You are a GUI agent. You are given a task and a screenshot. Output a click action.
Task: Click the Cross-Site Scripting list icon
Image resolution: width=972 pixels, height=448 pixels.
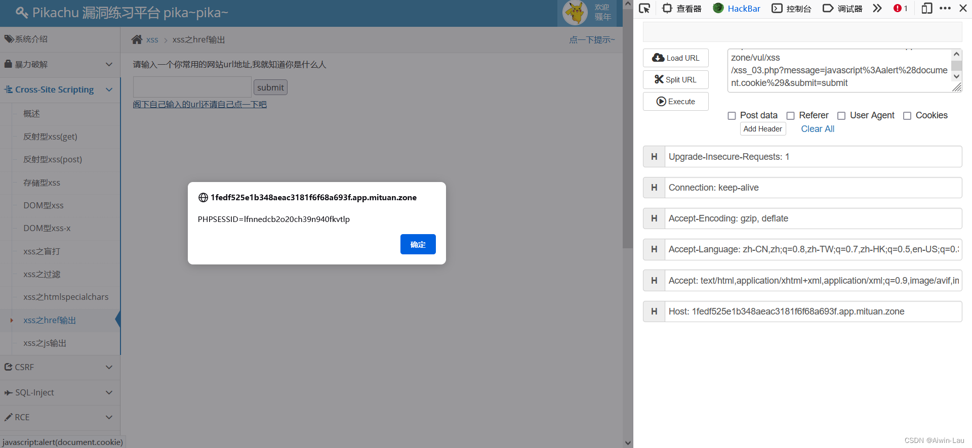point(9,89)
